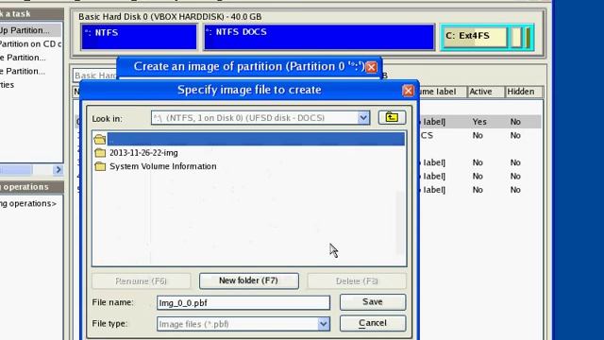Click the greyed-out Delete (F8) button
The height and width of the screenshot is (340, 604).
click(x=357, y=281)
